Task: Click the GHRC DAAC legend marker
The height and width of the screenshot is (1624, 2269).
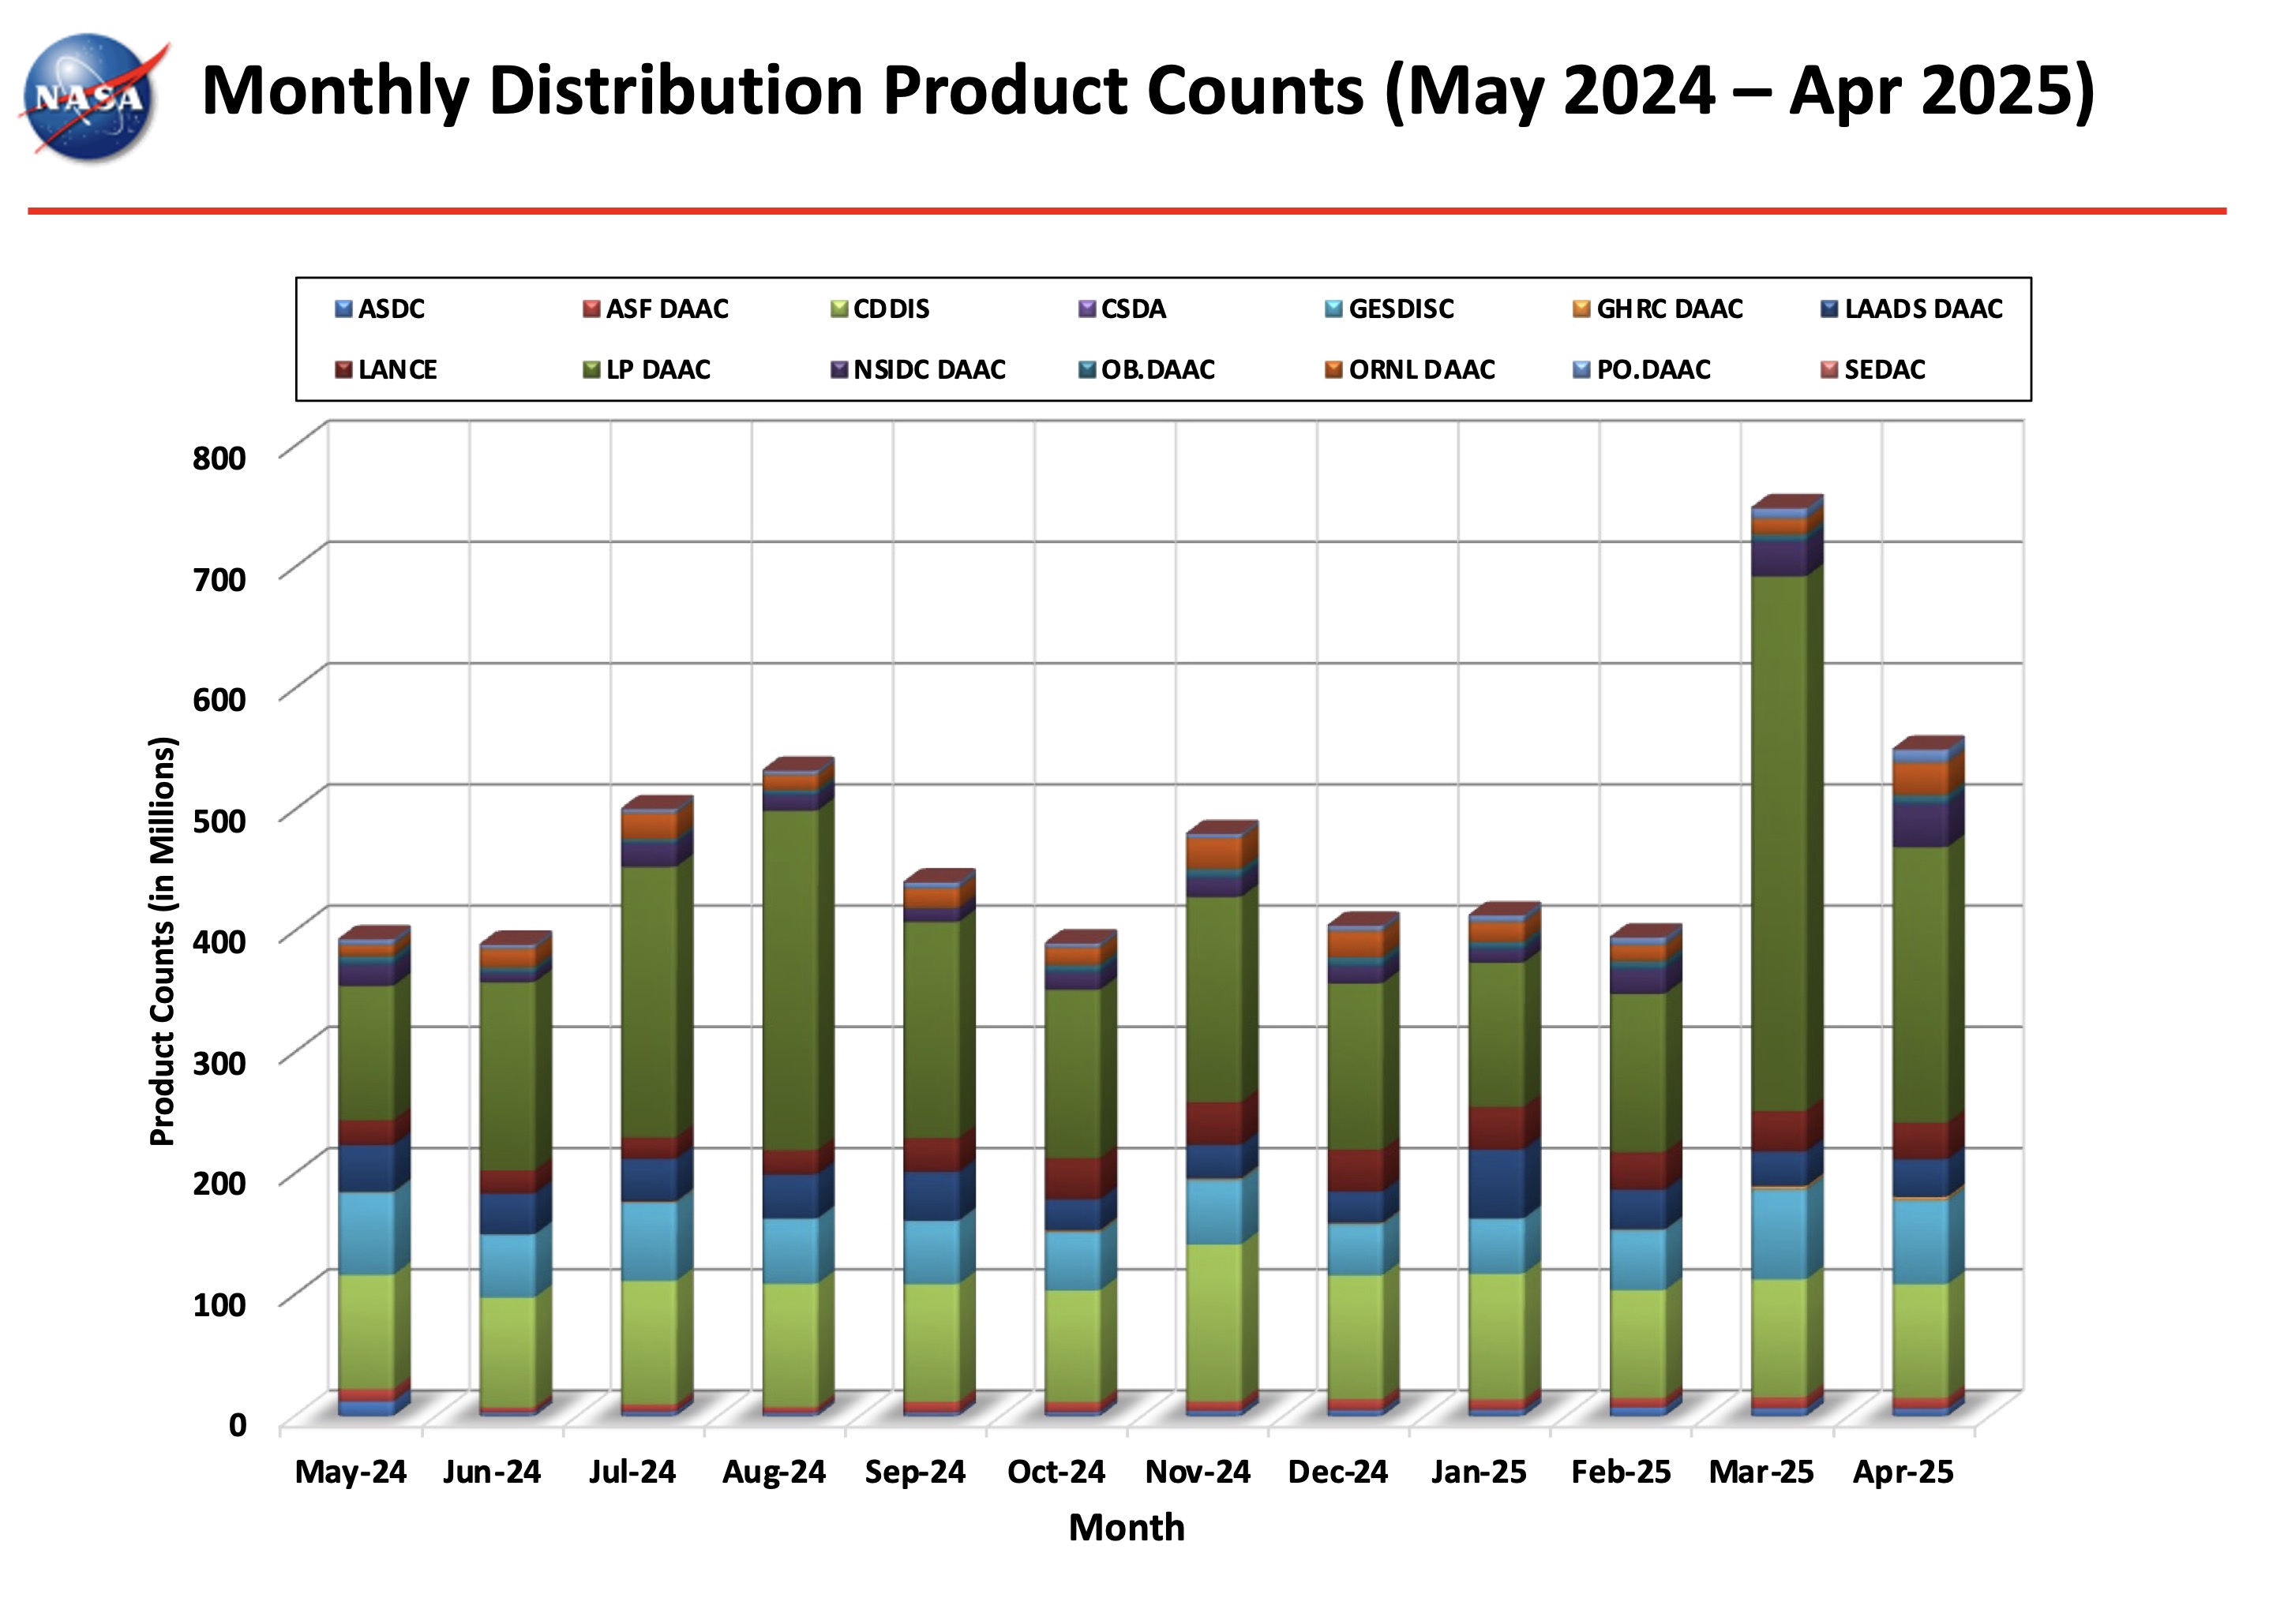Action: (1583, 309)
